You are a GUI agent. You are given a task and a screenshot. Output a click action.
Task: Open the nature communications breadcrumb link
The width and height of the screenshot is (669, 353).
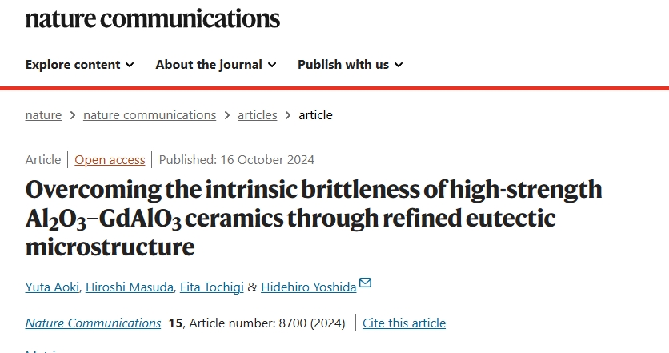point(150,114)
